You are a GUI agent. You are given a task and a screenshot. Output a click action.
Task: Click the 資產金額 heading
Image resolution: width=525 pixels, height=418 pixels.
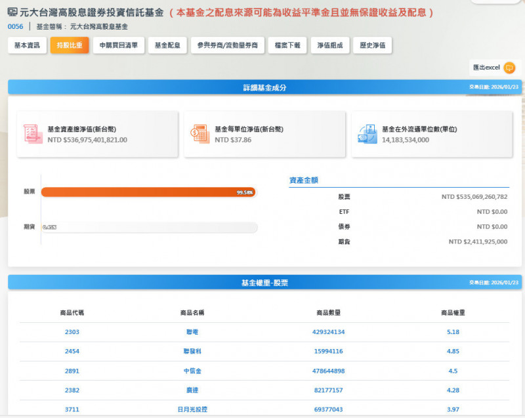[304, 180]
